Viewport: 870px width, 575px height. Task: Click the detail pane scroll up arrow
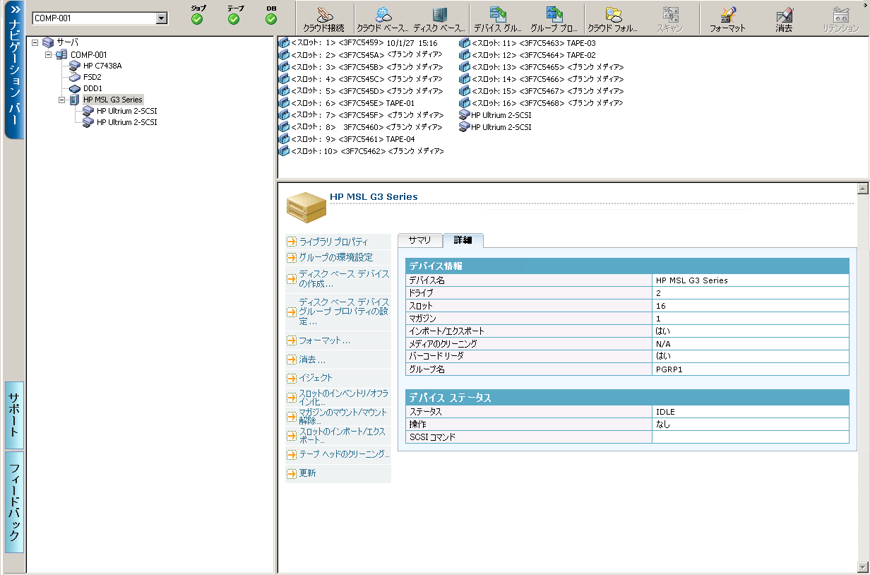(862, 189)
